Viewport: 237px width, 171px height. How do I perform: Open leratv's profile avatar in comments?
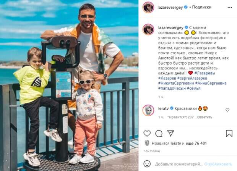(148, 110)
